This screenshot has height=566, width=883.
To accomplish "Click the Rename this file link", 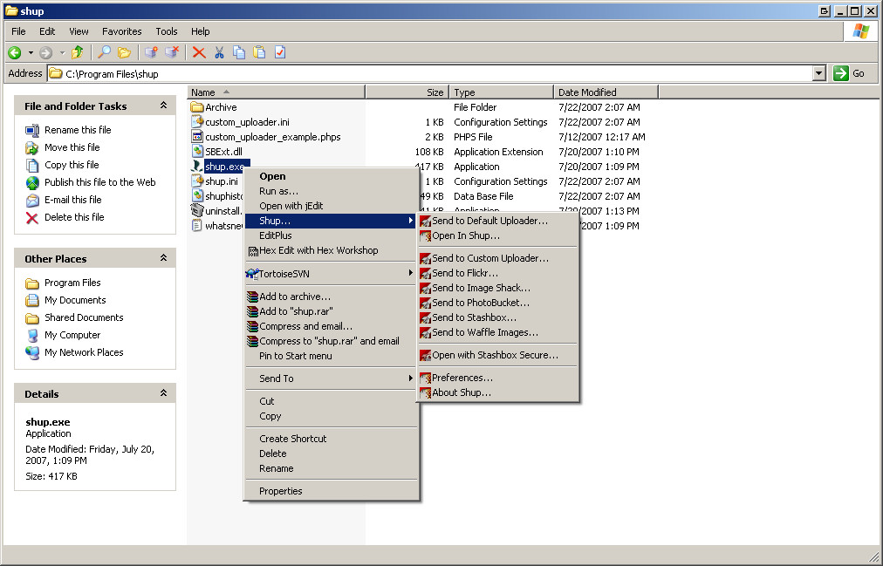I will 78,130.
